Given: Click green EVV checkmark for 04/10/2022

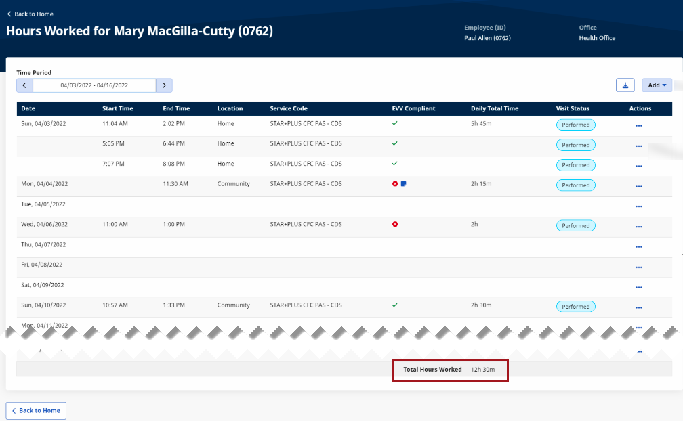Looking at the screenshot, I should pyautogui.click(x=395, y=305).
